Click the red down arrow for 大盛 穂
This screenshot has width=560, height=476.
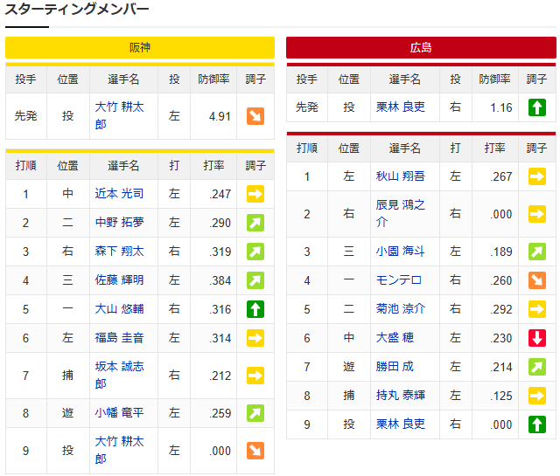pos(537,338)
